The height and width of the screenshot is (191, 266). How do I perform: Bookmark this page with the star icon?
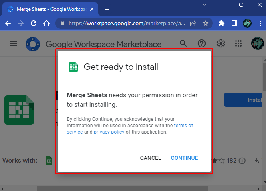tap(206, 23)
